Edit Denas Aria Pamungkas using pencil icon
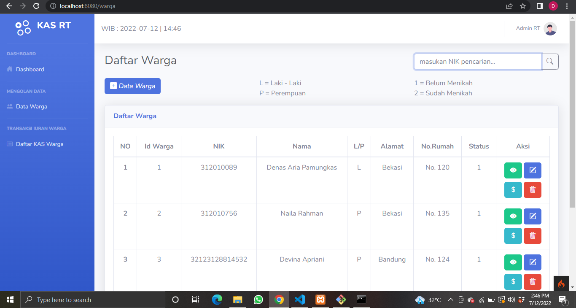This screenshot has height=308, width=576. coord(532,170)
